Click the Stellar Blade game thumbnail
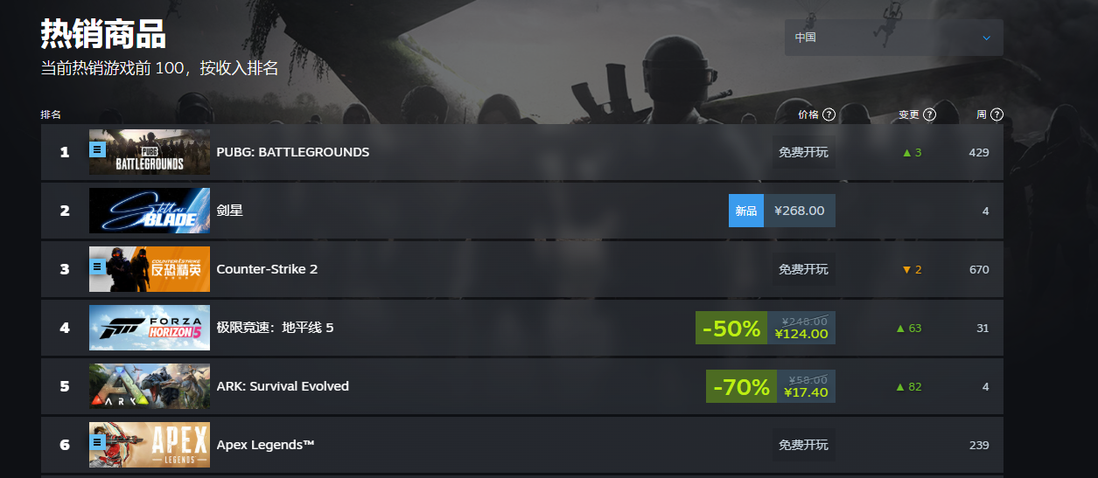Screen dimensions: 1098x478 click(150, 211)
